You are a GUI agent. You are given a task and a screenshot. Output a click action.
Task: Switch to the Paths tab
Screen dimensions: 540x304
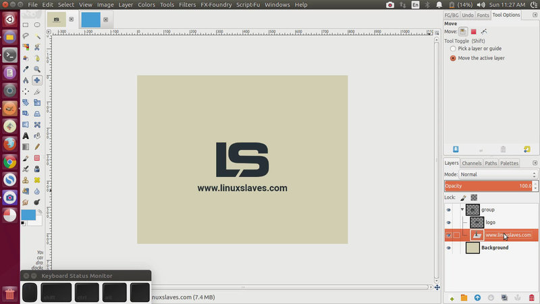491,163
